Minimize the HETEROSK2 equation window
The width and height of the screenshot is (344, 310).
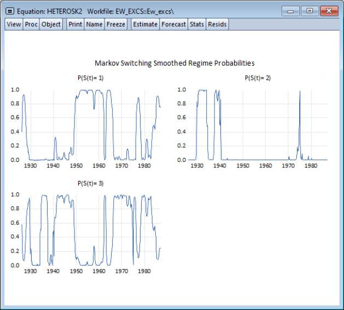tap(291, 11)
